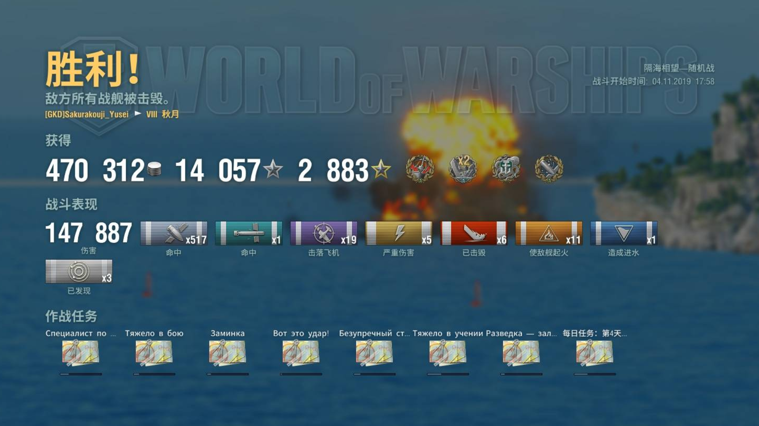Click the aircraft shot down x19 ribbon
Viewport: 759px width, 426px height.
[x=324, y=233]
